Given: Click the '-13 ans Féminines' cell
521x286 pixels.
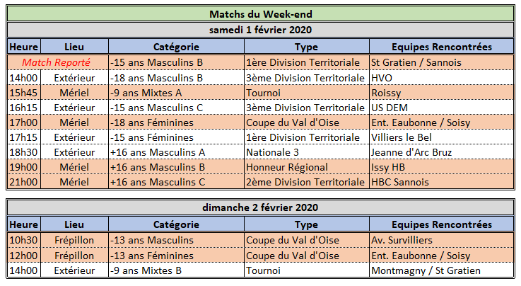Looking at the screenshot, I should click(176, 256).
